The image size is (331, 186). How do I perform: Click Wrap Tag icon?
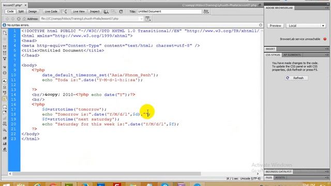[5, 118]
